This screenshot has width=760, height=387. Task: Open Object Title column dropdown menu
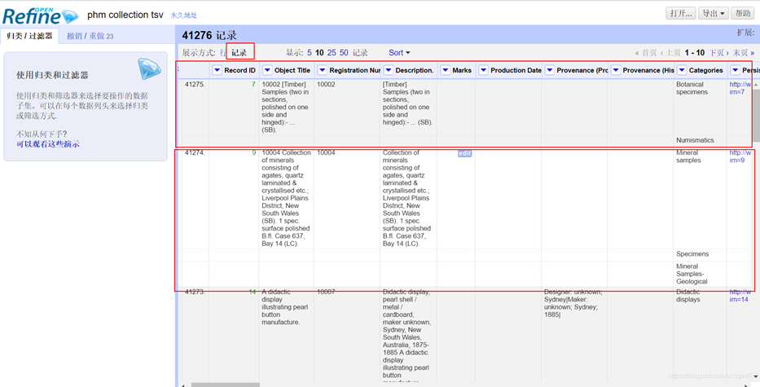tap(267, 70)
